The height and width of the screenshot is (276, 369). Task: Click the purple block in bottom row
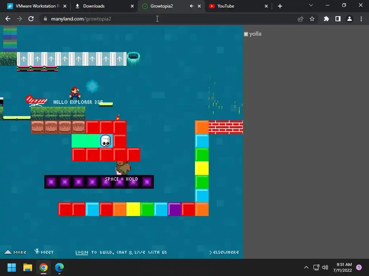(x=175, y=210)
